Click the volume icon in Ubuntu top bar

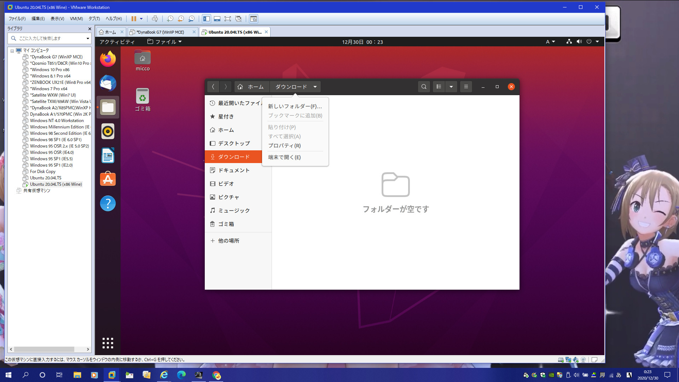pos(579,42)
